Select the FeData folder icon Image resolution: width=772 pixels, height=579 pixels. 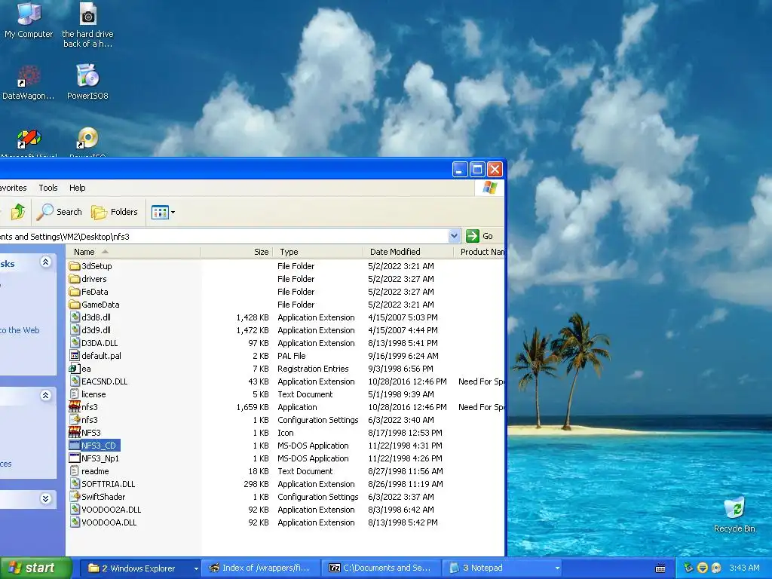pos(75,292)
